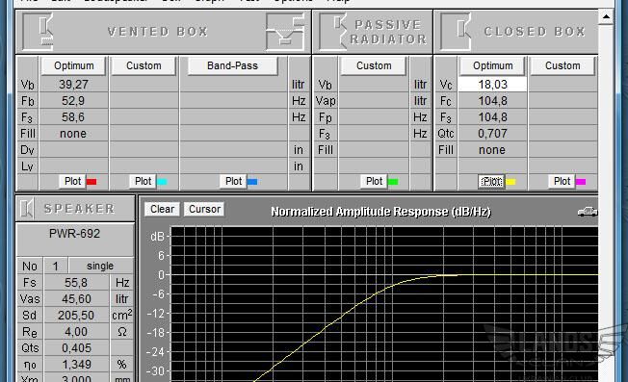Click the closed box F3 value 104,8

click(492, 117)
